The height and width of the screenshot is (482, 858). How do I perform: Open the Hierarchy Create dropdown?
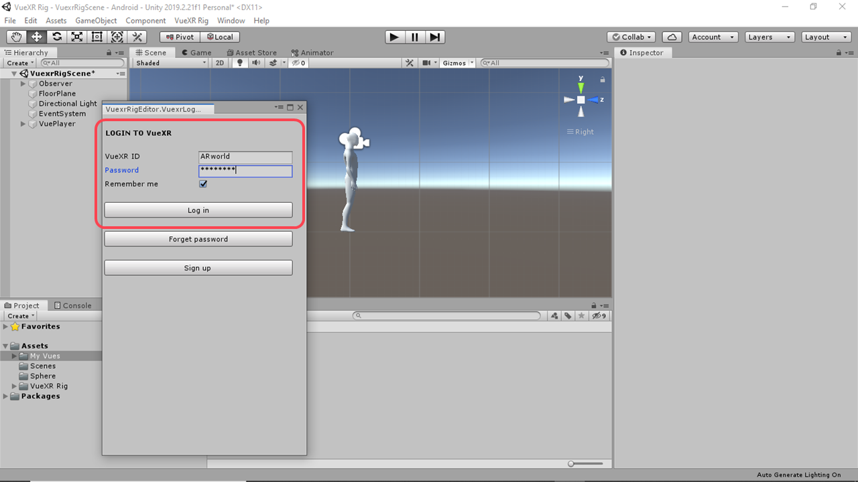pyautogui.click(x=20, y=63)
